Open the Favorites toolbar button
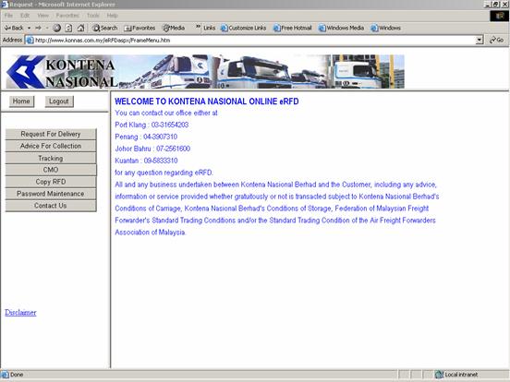The width and height of the screenshot is (510, 382). [140, 28]
